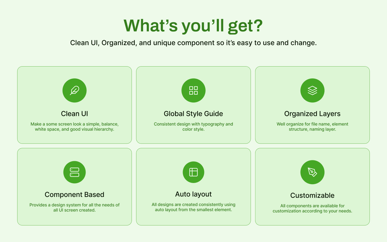Select the Global Style Guide title
The image size is (387, 242).
(x=193, y=114)
